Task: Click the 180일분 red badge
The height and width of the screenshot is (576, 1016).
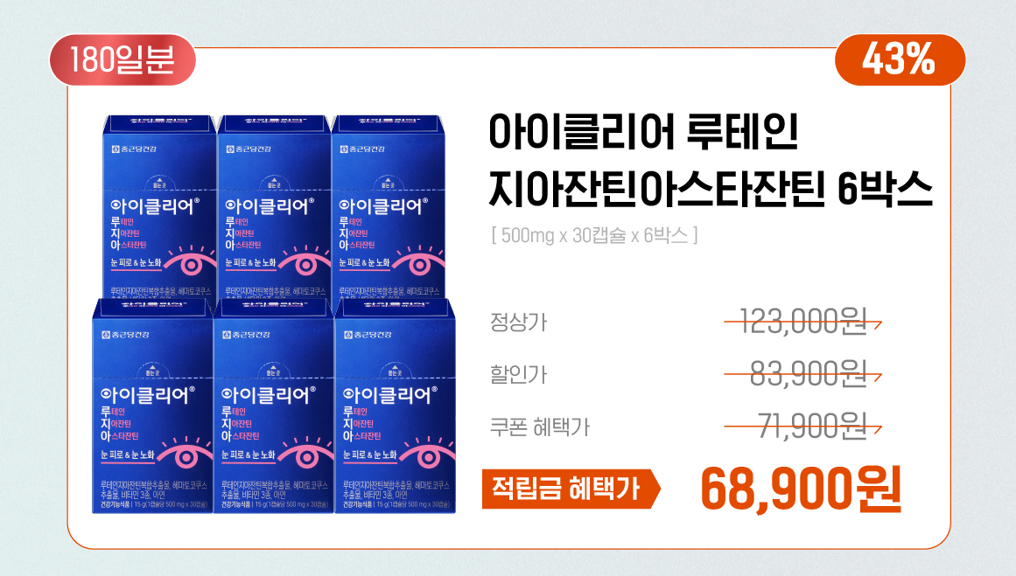Action: point(123,60)
